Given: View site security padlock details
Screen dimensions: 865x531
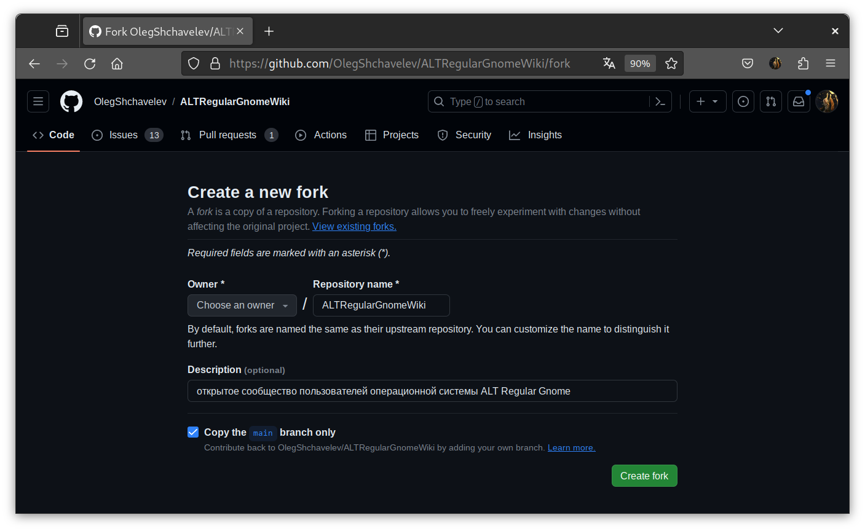Looking at the screenshot, I should pyautogui.click(x=215, y=63).
